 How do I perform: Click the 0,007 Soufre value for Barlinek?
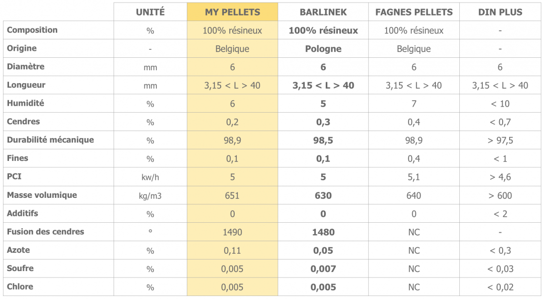pos(323,269)
